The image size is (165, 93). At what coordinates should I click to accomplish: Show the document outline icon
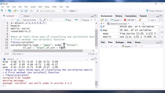(x=95, y=20)
